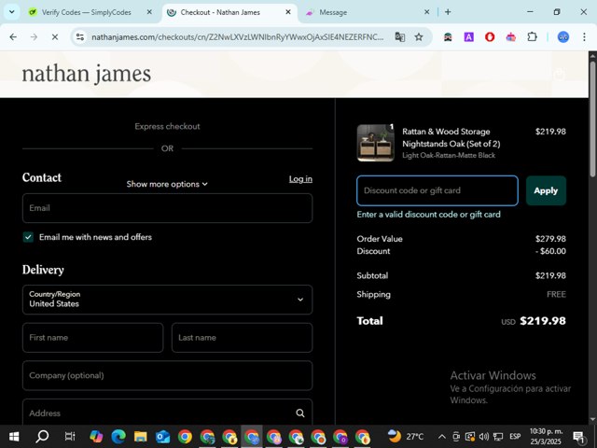Viewport: 597px width, 448px height.
Task: Open Task View on the taskbar
Action: (70, 437)
